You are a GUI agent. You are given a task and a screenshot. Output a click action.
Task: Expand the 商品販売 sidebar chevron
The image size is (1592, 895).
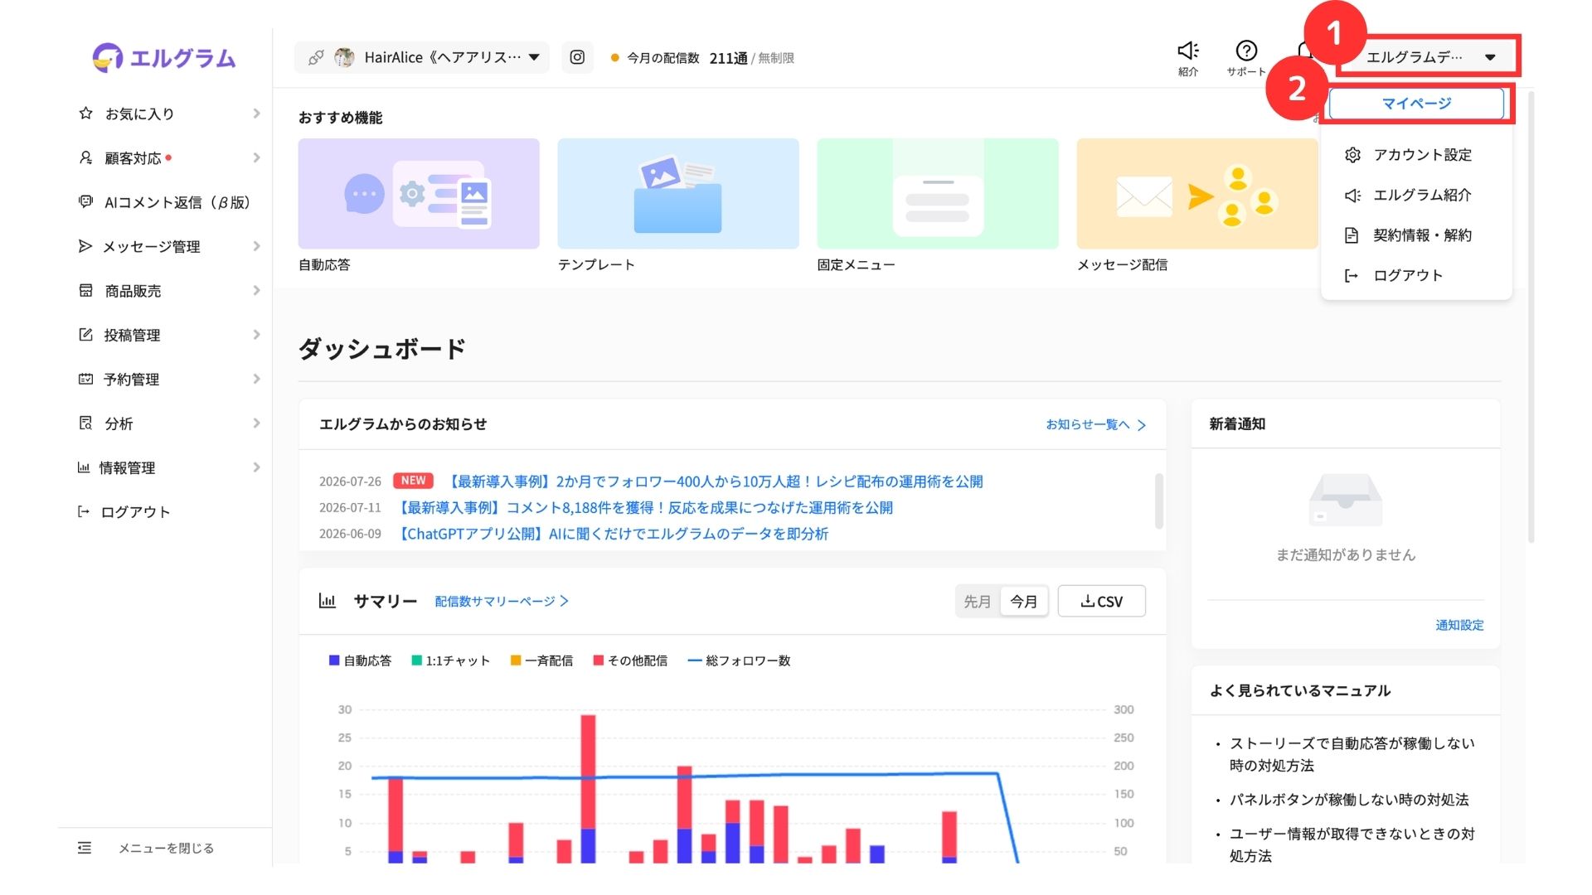click(256, 290)
